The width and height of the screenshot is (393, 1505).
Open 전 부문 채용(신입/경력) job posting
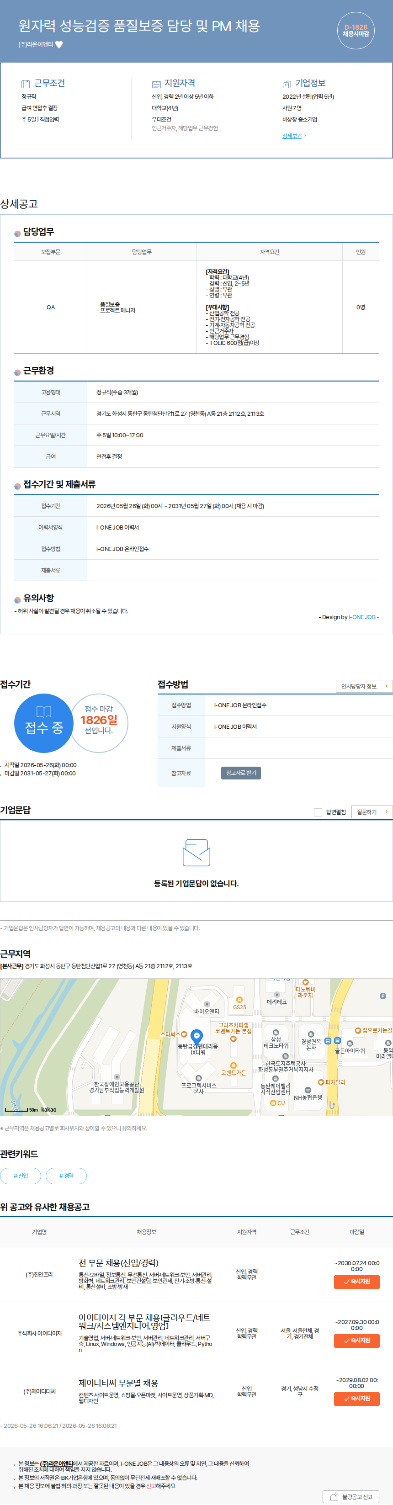(118, 1262)
